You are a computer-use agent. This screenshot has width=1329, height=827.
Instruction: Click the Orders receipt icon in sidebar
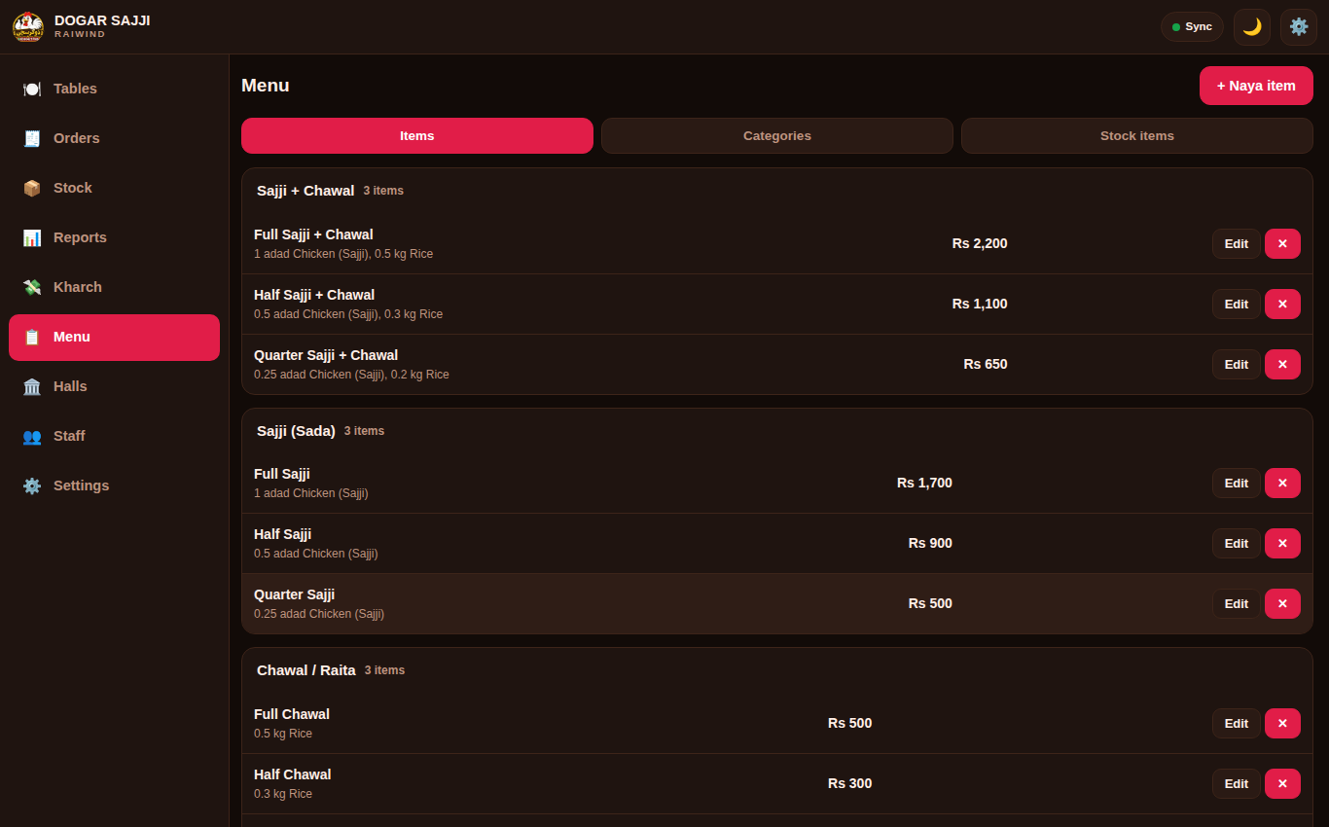coord(32,139)
